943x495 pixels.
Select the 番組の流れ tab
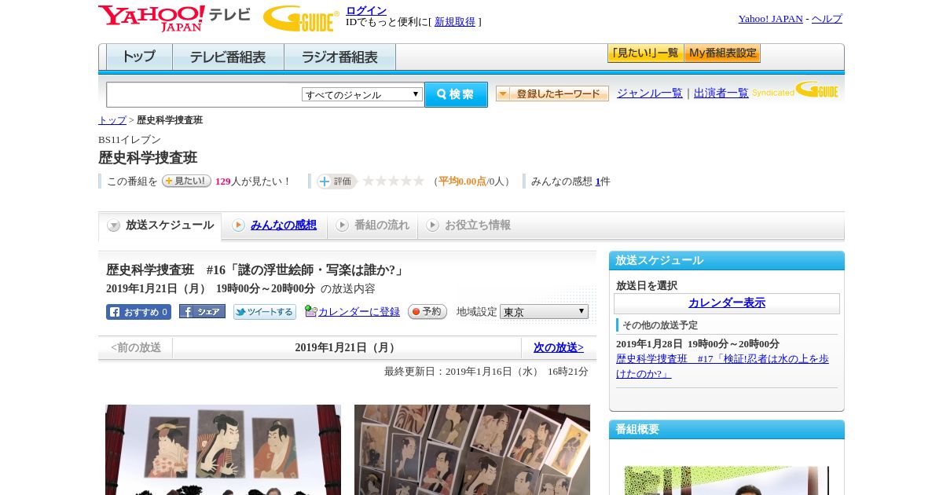(x=372, y=225)
